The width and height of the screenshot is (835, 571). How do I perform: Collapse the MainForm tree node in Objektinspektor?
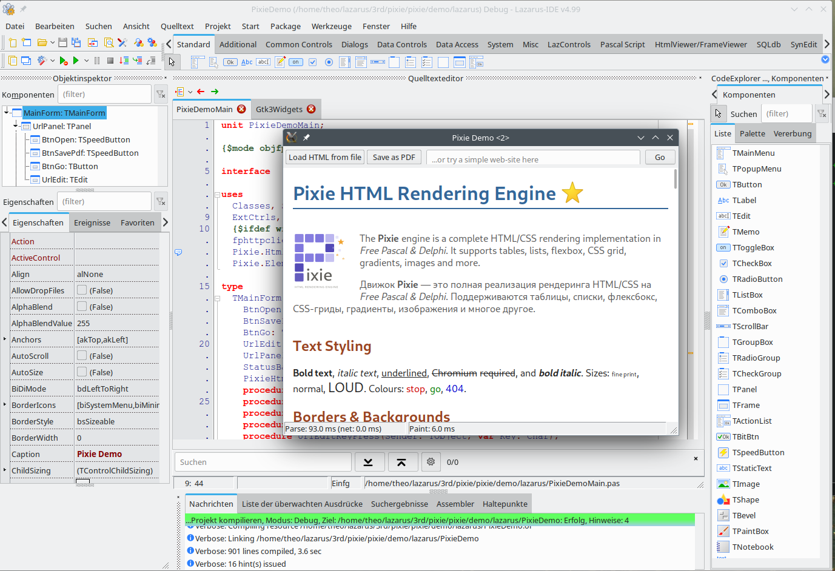(7, 113)
